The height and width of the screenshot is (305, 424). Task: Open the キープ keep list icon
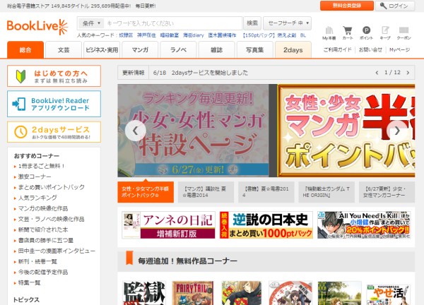click(385, 32)
